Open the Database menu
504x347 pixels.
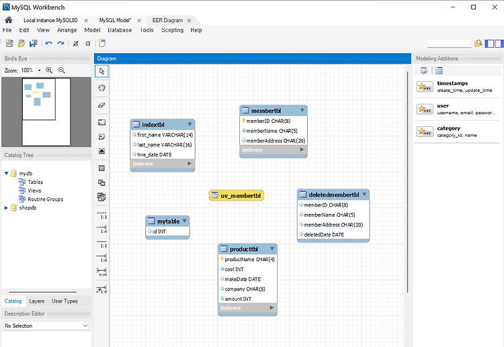(x=120, y=30)
